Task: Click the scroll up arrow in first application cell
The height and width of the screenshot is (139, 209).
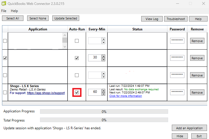Action: 65,35
